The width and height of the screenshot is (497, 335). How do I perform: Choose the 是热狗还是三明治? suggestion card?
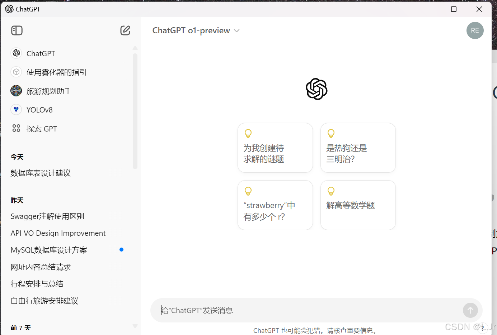click(x=358, y=148)
